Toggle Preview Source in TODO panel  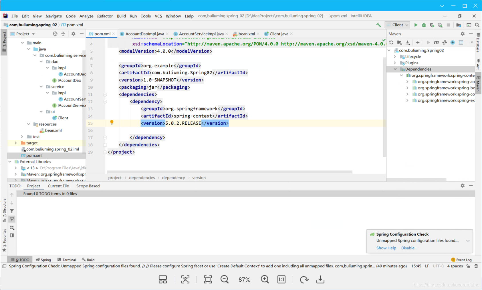[x=12, y=235]
